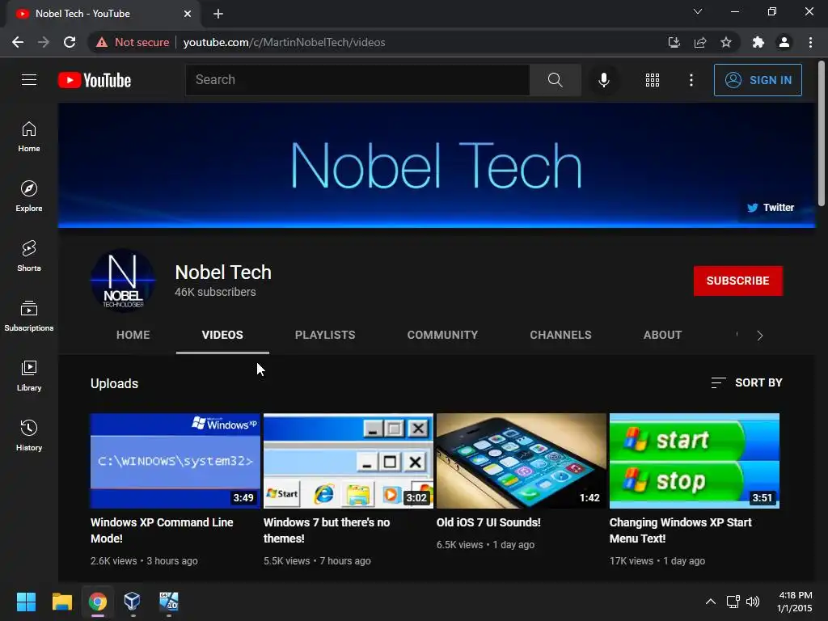Image resolution: width=828 pixels, height=621 pixels.
Task: Click the search magnifier button
Action: [555, 80]
